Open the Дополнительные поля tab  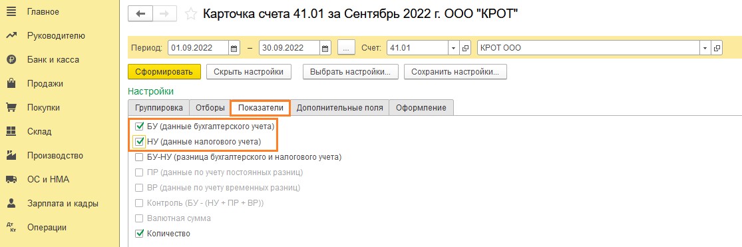tap(340, 107)
